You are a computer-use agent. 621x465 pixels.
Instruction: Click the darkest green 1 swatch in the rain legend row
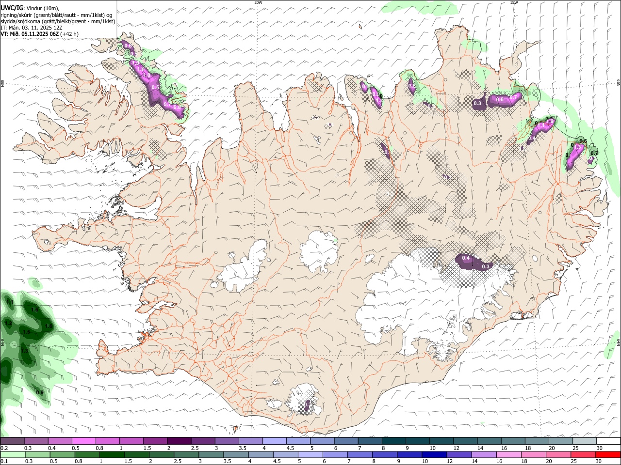click(112, 455)
